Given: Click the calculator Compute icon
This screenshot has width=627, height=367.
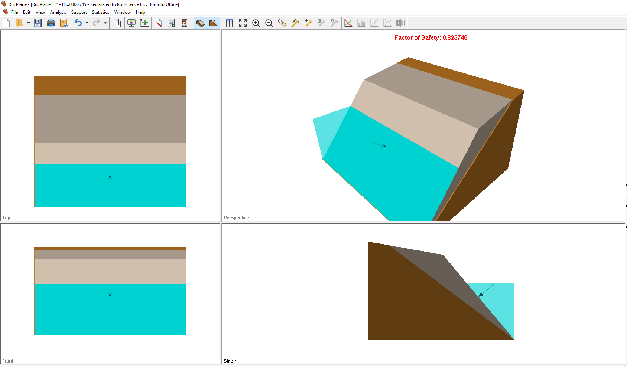Looking at the screenshot, I should coord(185,23).
